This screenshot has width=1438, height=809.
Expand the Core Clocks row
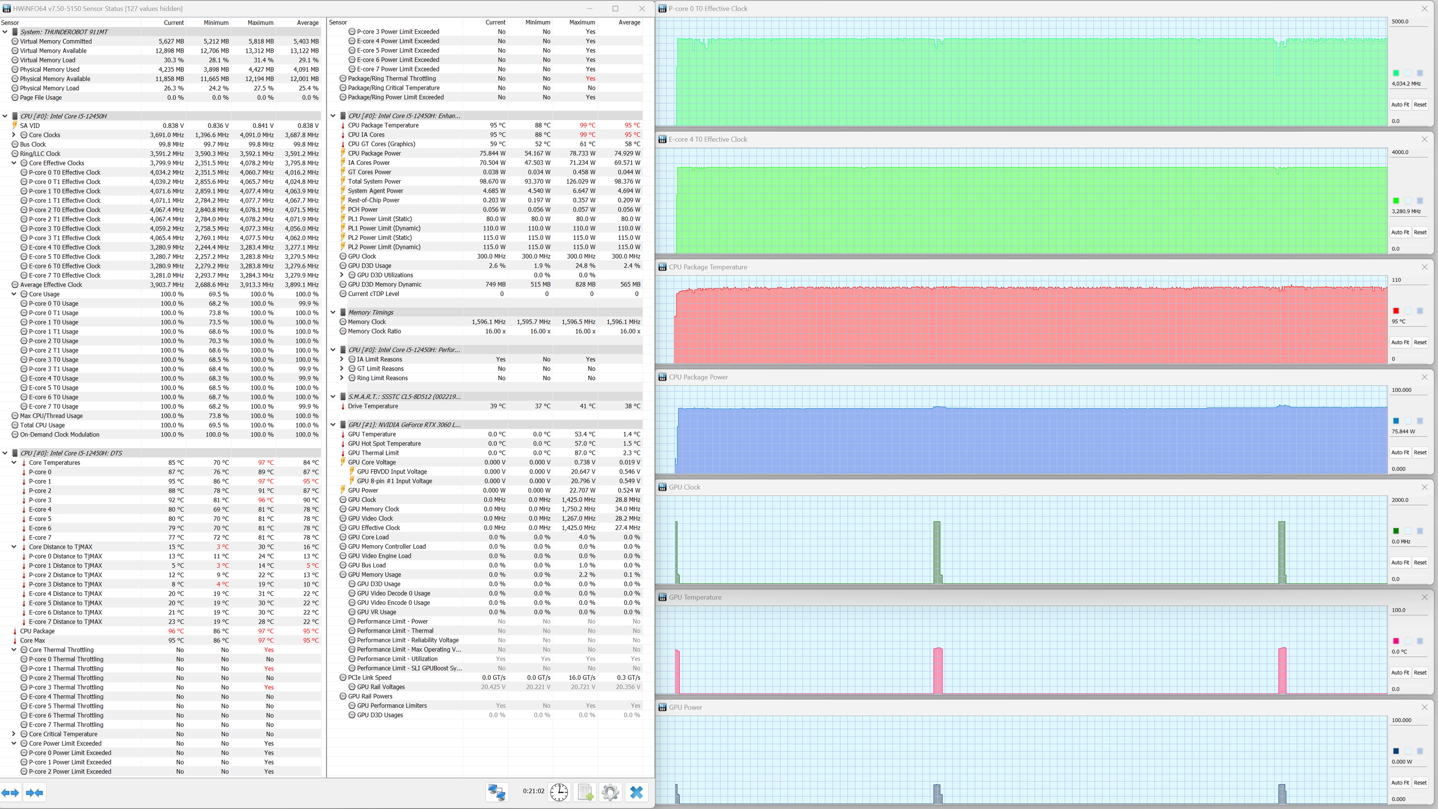[x=14, y=135]
